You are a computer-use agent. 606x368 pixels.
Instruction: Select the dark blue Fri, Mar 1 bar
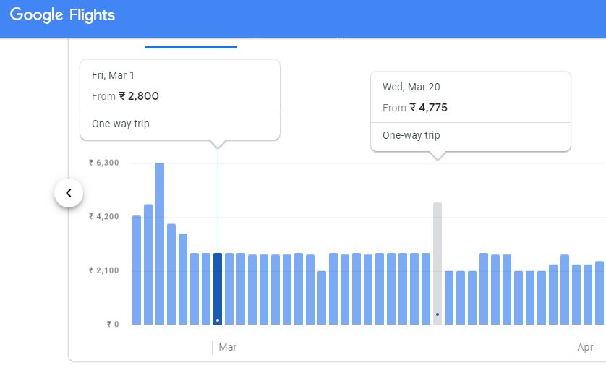pos(218,288)
